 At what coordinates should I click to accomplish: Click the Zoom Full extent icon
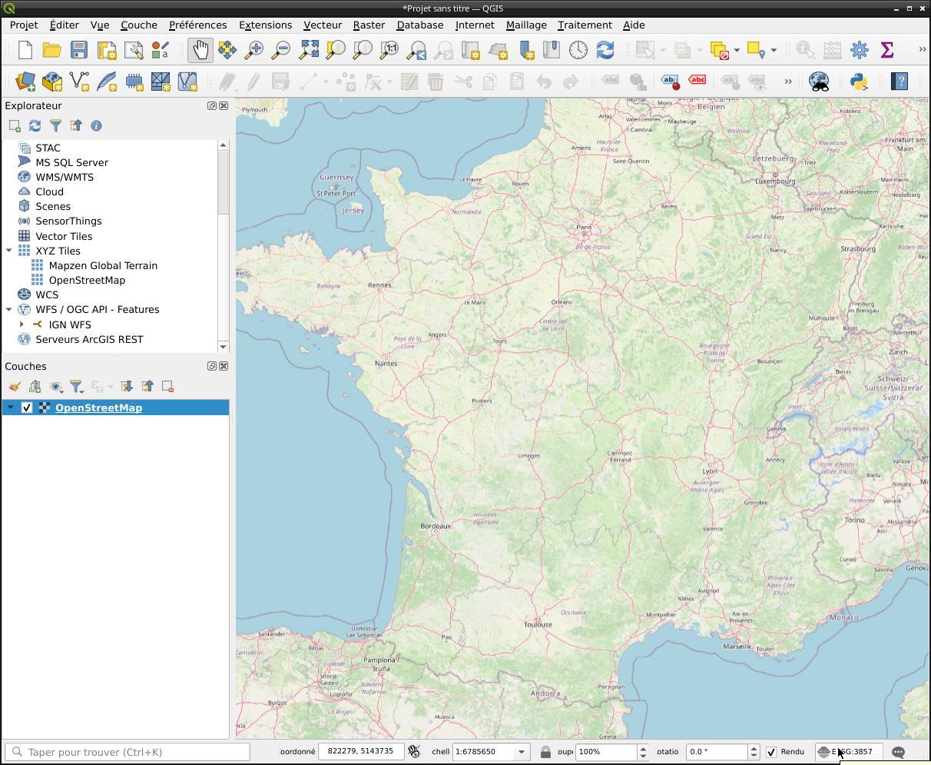coord(309,51)
